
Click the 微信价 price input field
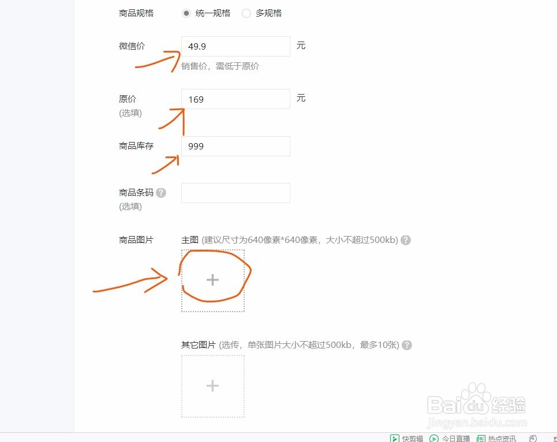click(235, 46)
